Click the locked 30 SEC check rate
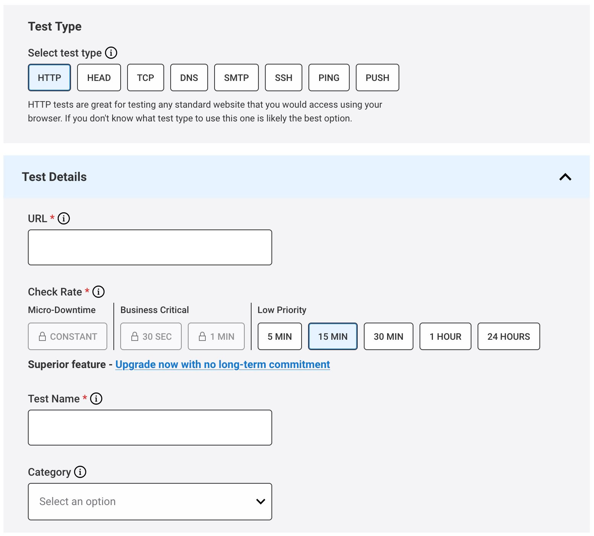The image size is (594, 536). click(151, 336)
